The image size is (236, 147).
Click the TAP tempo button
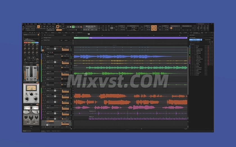coord(62,40)
